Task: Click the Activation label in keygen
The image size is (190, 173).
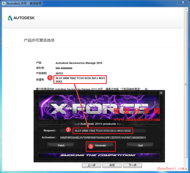Action: (x=49, y=138)
